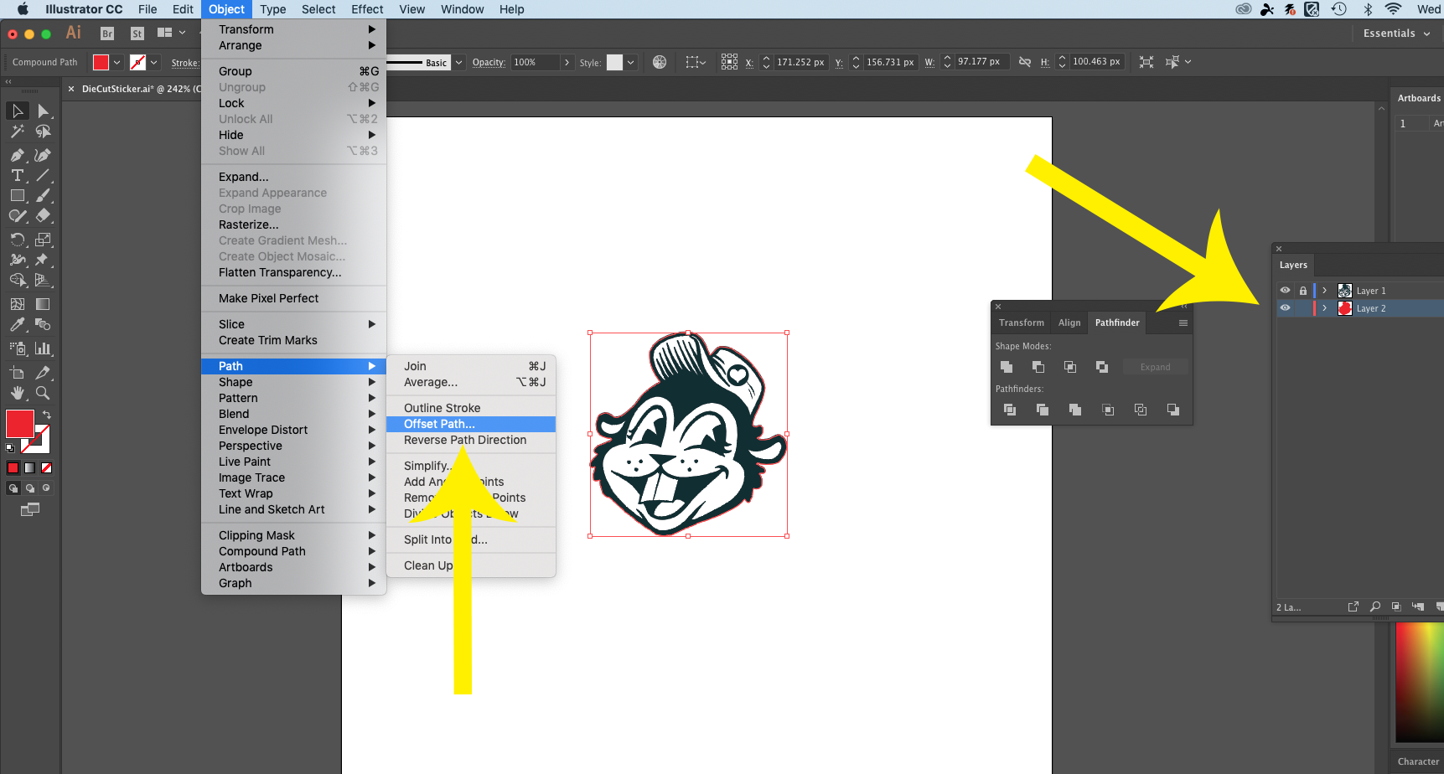
Task: Select the Zoom tool
Action: [x=43, y=392]
